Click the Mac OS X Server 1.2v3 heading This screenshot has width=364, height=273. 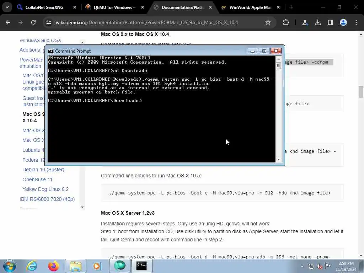tap(128, 213)
